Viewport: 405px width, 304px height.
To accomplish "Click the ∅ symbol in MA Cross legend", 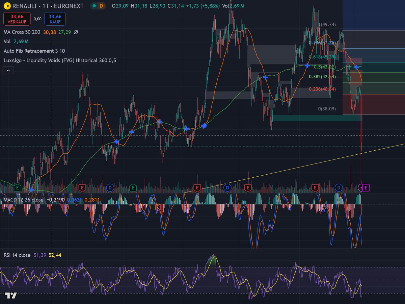I will [x=76, y=32].
